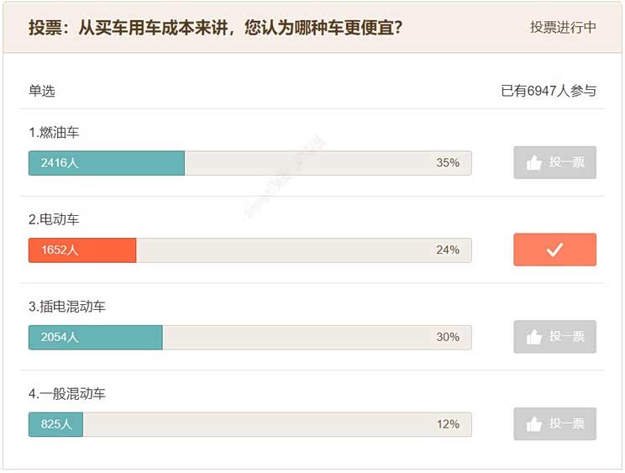Click the teal 2054人 progress bar
This screenshot has width=625, height=473.
[95, 338]
